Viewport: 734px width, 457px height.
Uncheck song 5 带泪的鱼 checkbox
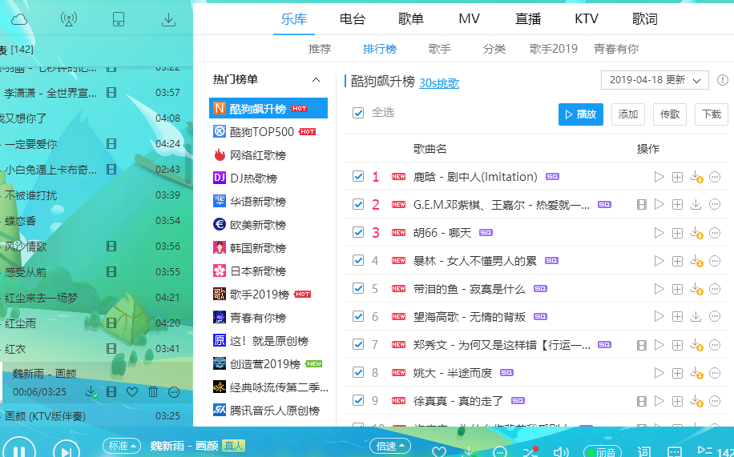(x=358, y=289)
